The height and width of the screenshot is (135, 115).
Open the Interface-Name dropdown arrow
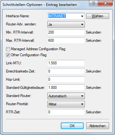[x=82, y=16]
